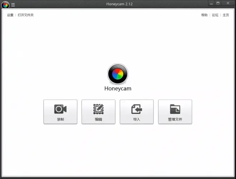Open the 帮助 help link
236x179 pixels.
[205, 15]
